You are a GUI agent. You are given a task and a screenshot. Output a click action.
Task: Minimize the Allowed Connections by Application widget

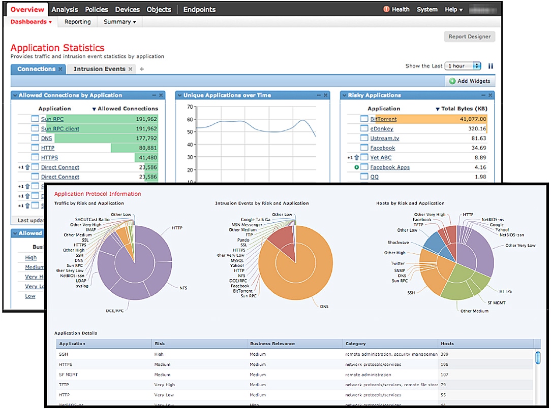click(x=154, y=95)
